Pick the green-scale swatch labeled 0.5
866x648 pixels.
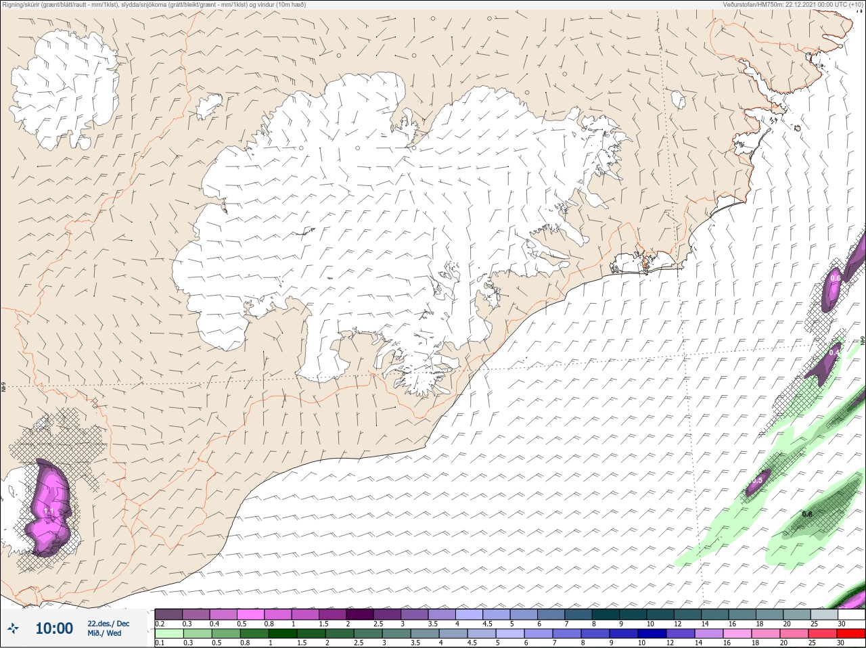[x=225, y=634]
